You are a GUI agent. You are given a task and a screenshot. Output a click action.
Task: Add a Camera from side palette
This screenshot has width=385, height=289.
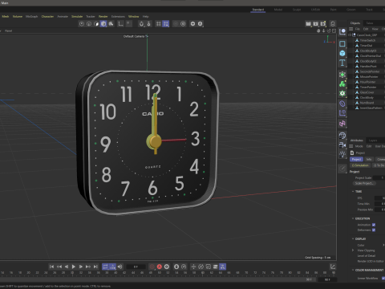click(342, 145)
